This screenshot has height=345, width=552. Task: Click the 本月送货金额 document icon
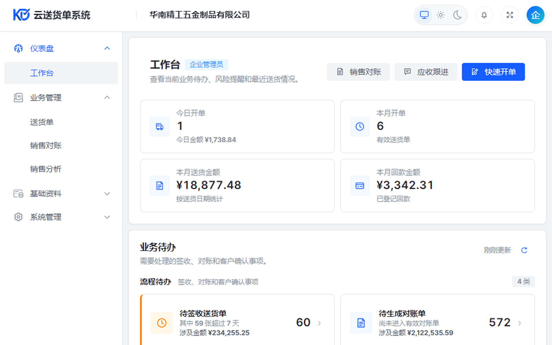click(159, 186)
